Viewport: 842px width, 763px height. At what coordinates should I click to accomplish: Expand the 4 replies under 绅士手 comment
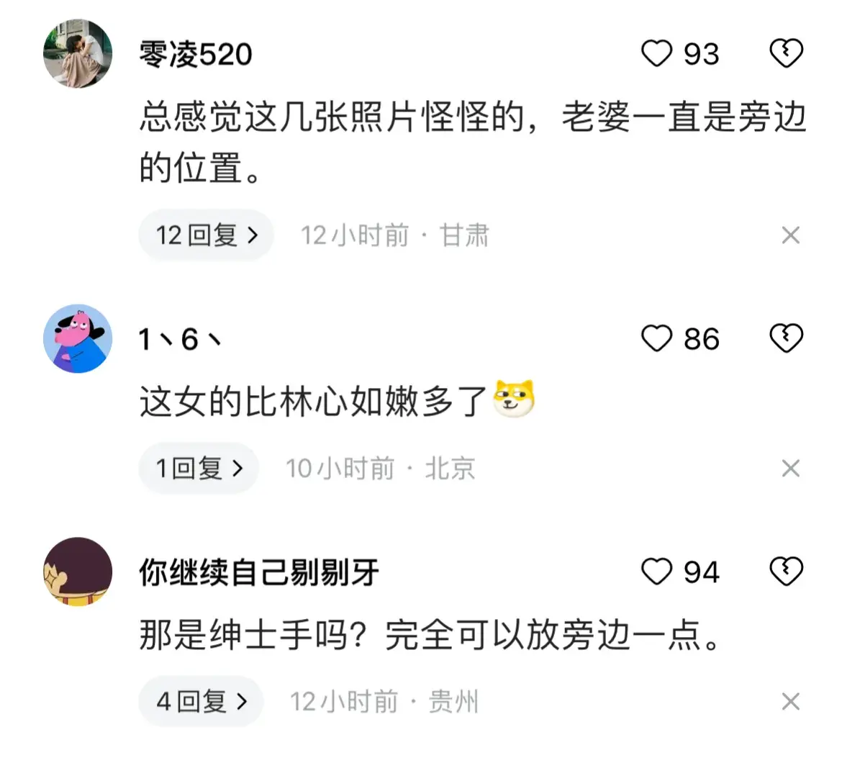tap(202, 701)
